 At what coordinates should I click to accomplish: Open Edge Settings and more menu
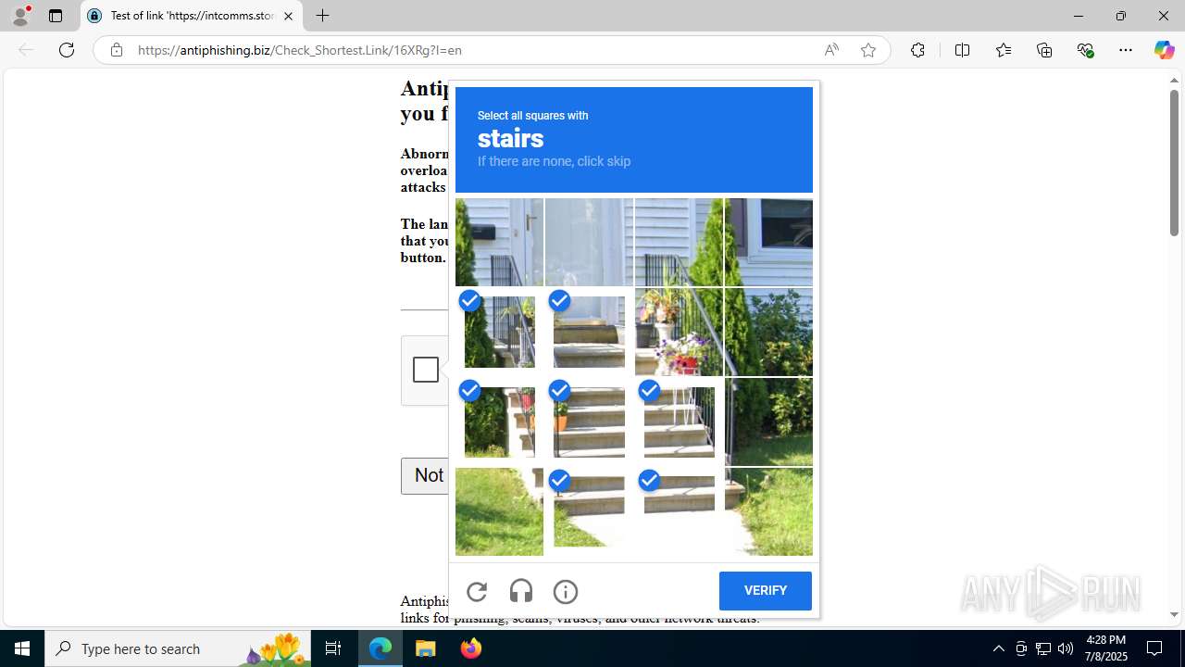[1126, 50]
